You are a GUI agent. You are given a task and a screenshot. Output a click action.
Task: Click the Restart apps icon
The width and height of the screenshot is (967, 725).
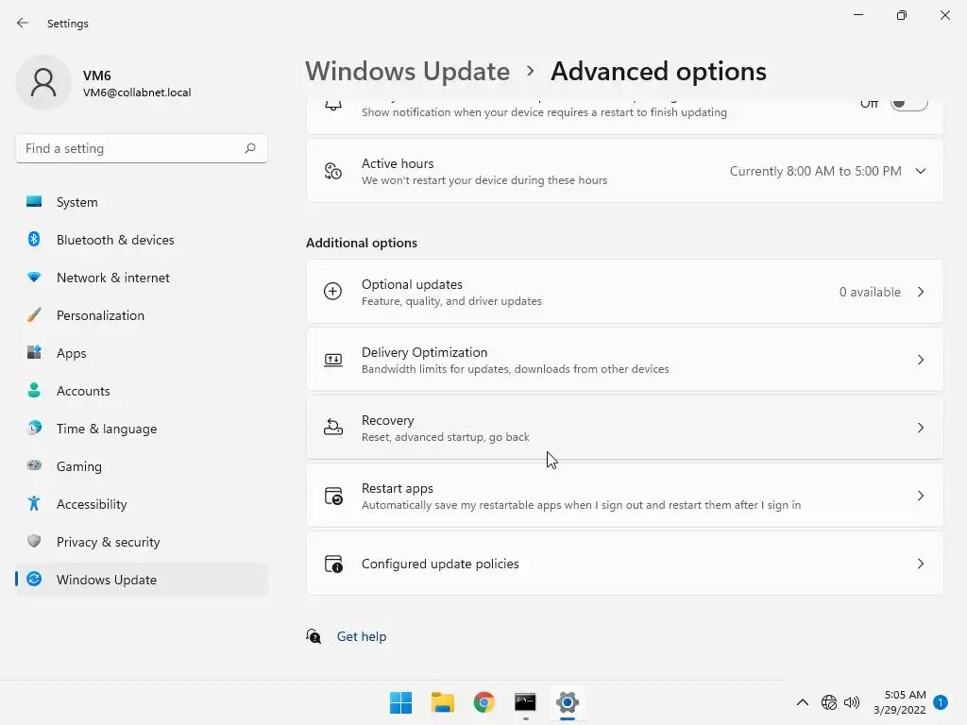point(333,496)
